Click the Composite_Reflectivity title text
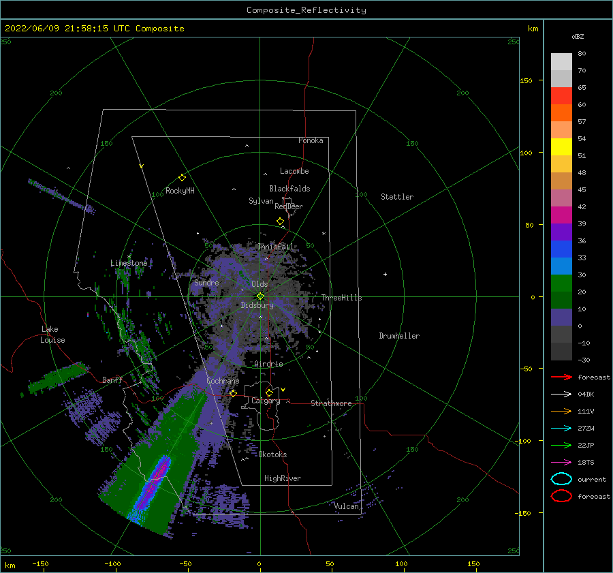613x573 pixels. point(306,10)
